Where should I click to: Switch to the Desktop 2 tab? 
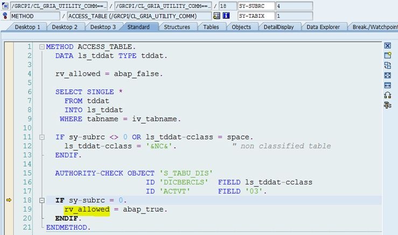[65, 27]
